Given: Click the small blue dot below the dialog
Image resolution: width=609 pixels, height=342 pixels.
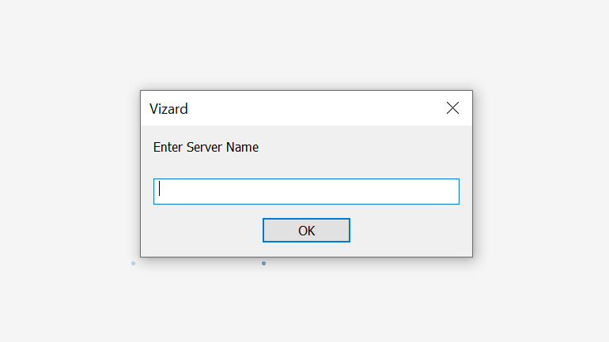Looking at the screenshot, I should click(x=263, y=263).
